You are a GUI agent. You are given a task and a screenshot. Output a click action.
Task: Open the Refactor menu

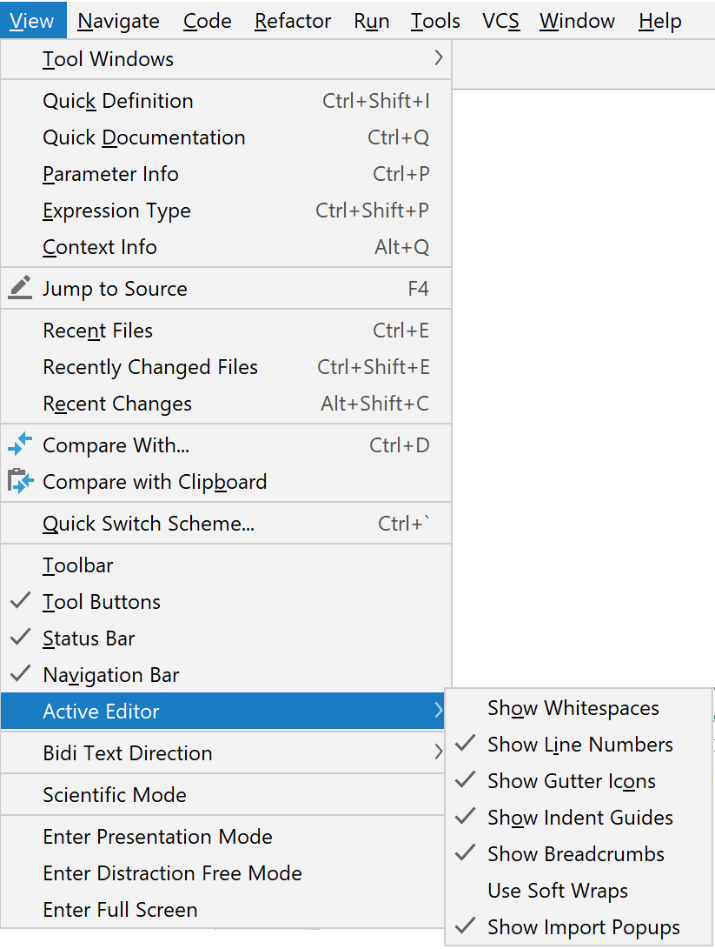click(293, 21)
